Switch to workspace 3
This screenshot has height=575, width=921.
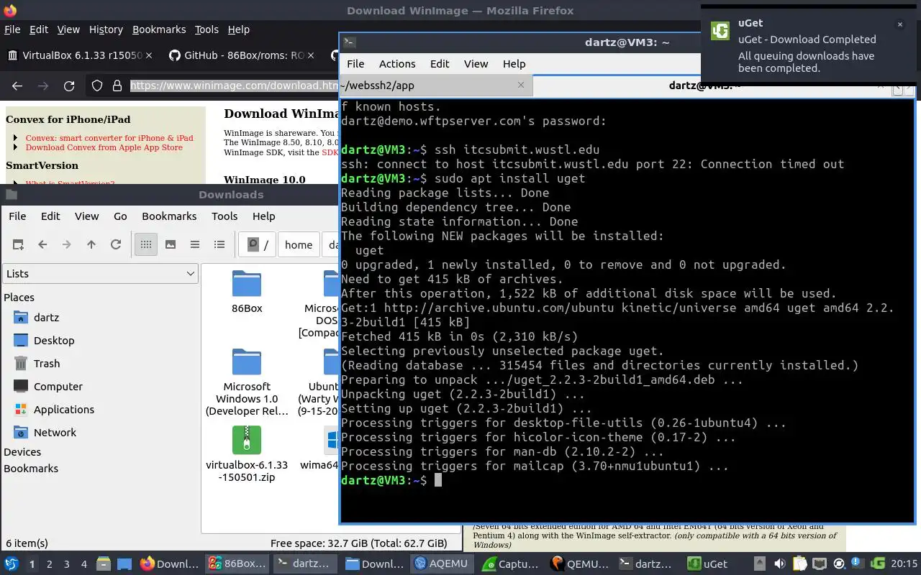[67, 564]
